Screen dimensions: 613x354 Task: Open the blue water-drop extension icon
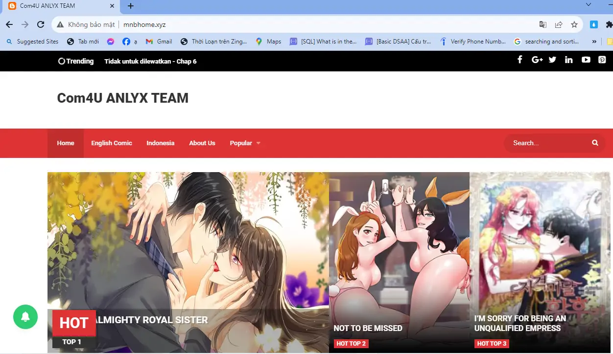pyautogui.click(x=594, y=24)
